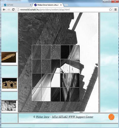Screen dimensions: 119x128
Task: Maximize the Chrome window
Action: [x=109, y=1]
